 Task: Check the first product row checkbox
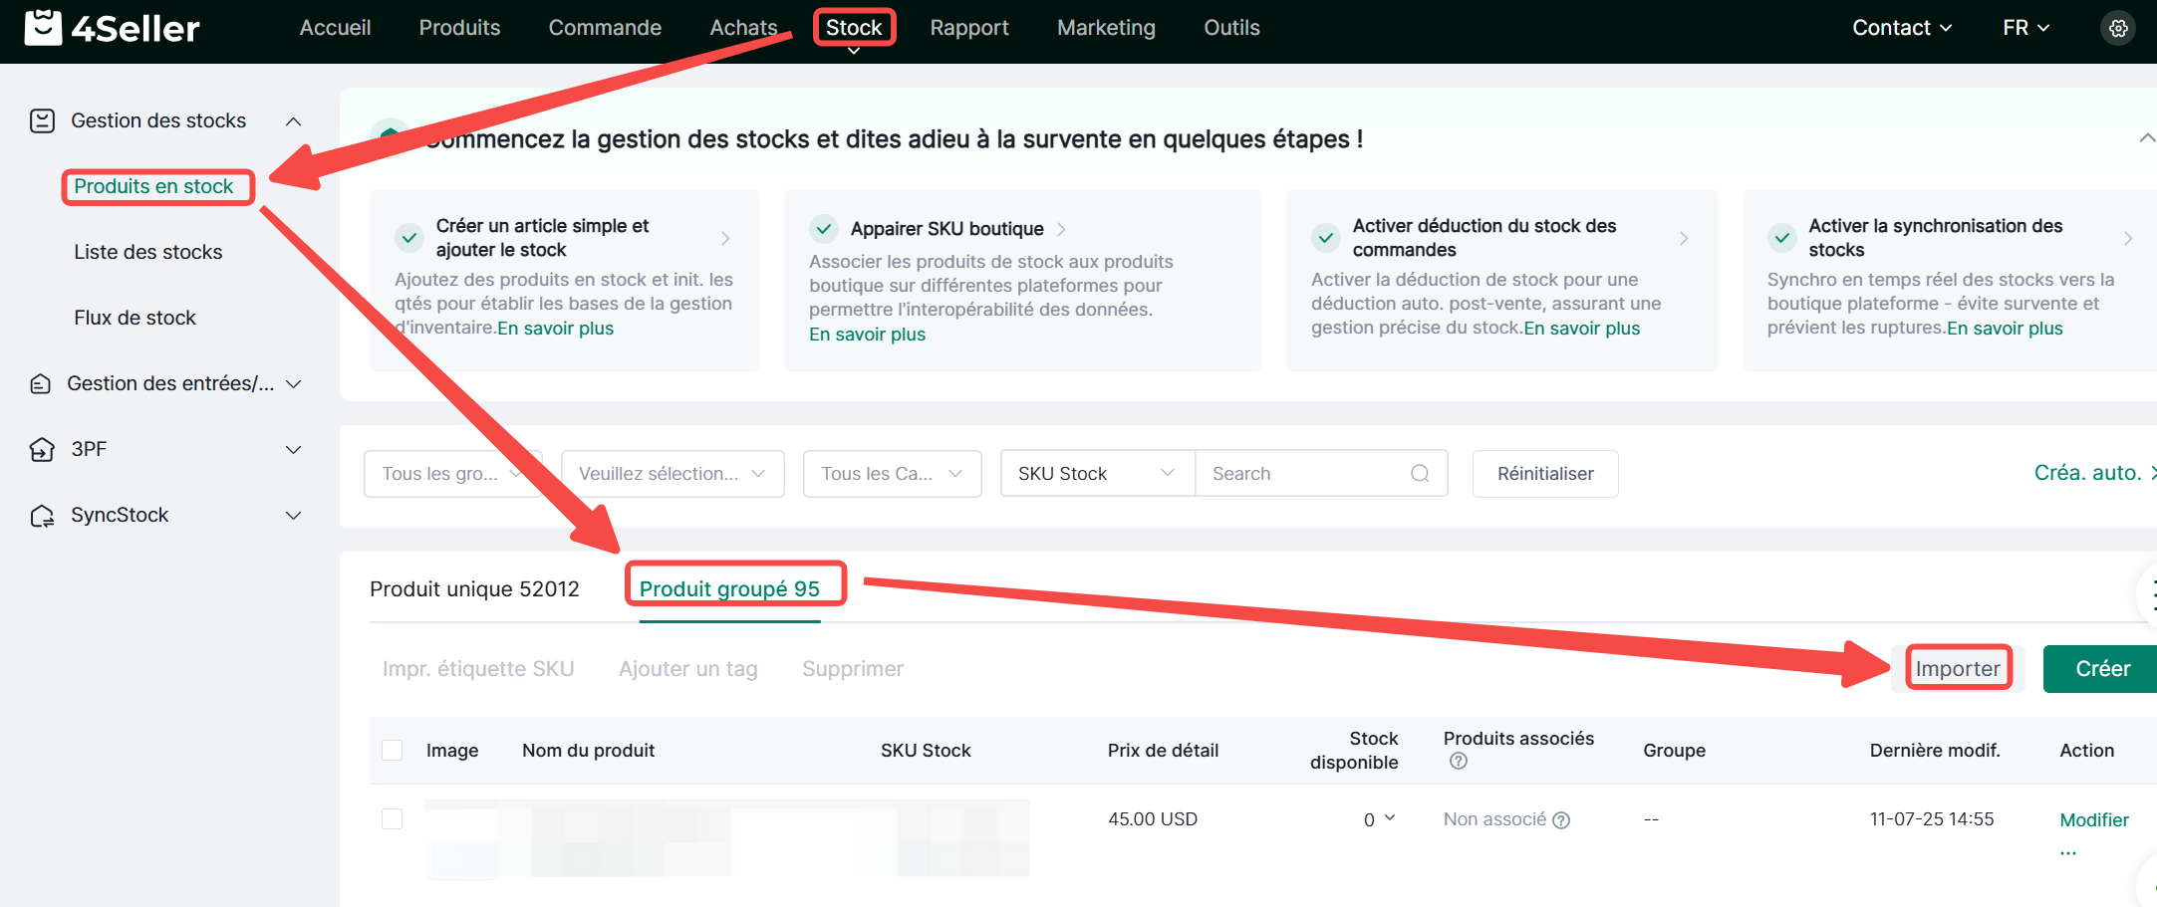tap(393, 819)
